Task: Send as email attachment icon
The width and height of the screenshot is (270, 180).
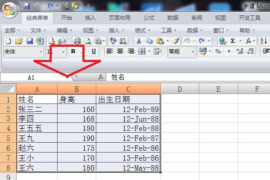Action: click(62, 41)
